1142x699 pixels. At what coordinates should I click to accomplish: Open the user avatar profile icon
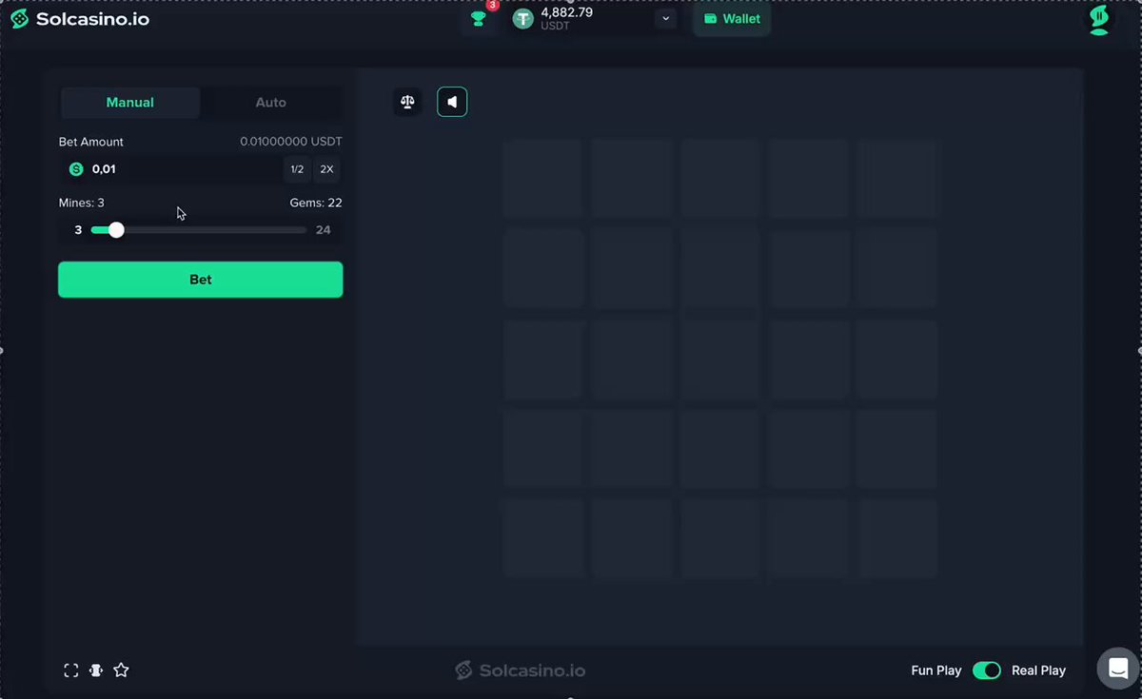(x=1099, y=20)
